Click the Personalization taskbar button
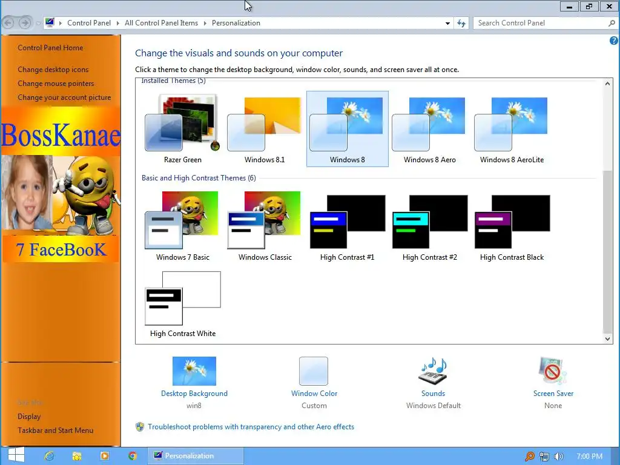This screenshot has width=620, height=465. tap(196, 456)
